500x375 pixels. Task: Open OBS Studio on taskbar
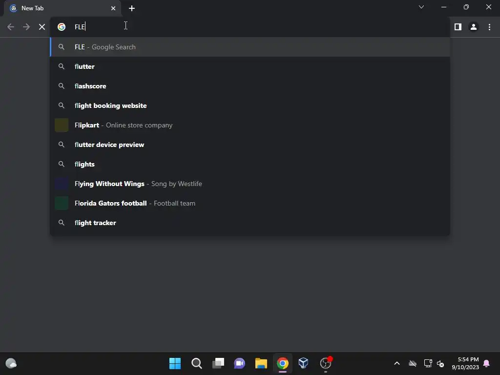pyautogui.click(x=326, y=363)
